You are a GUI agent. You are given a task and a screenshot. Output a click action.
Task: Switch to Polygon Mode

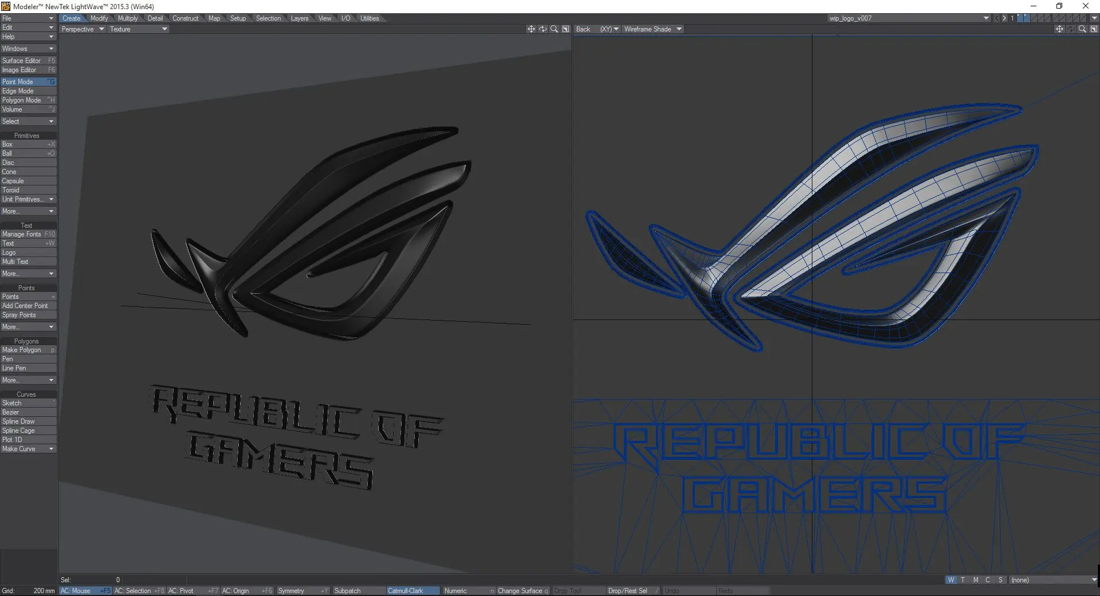28,100
